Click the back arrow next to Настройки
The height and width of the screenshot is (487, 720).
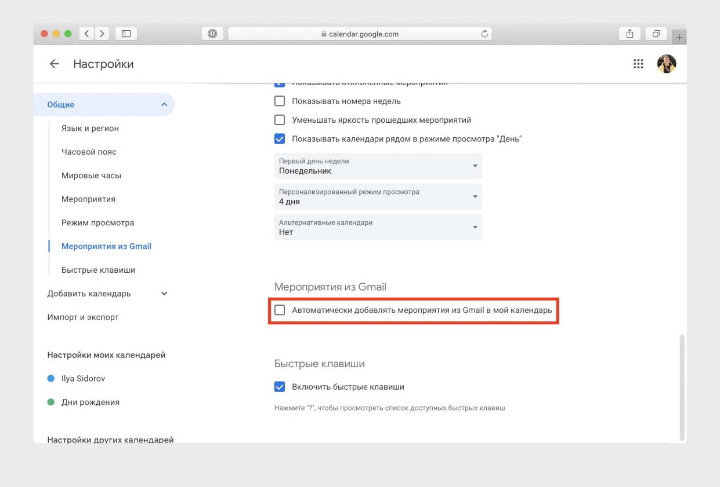[55, 64]
